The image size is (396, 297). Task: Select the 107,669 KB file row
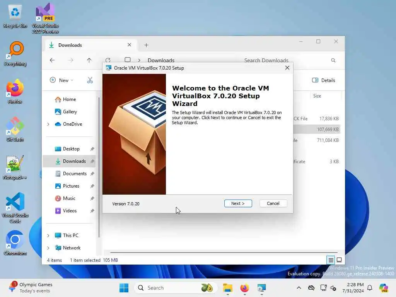click(317, 129)
